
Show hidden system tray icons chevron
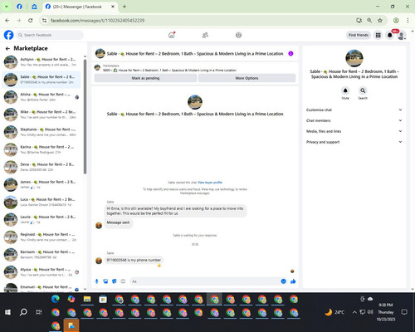354,312
